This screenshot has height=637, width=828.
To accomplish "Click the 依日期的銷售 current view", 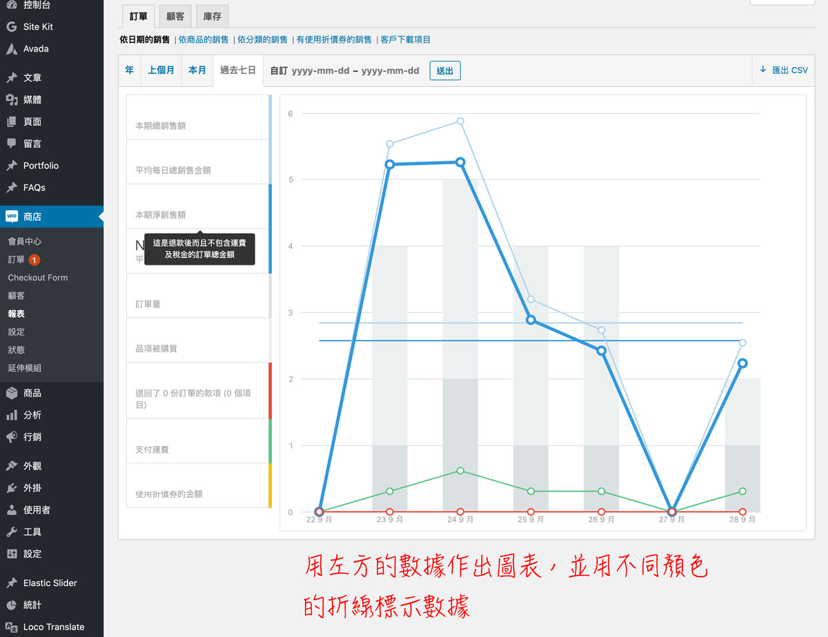I will click(145, 40).
